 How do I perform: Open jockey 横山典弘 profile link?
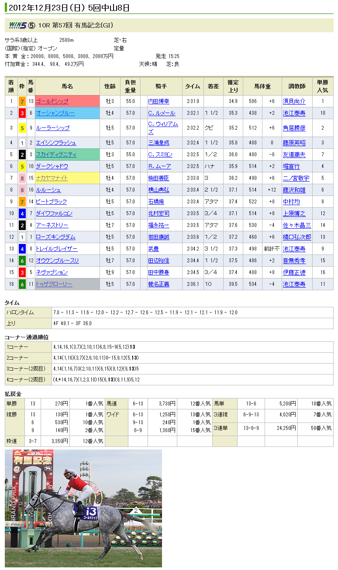tap(159, 190)
